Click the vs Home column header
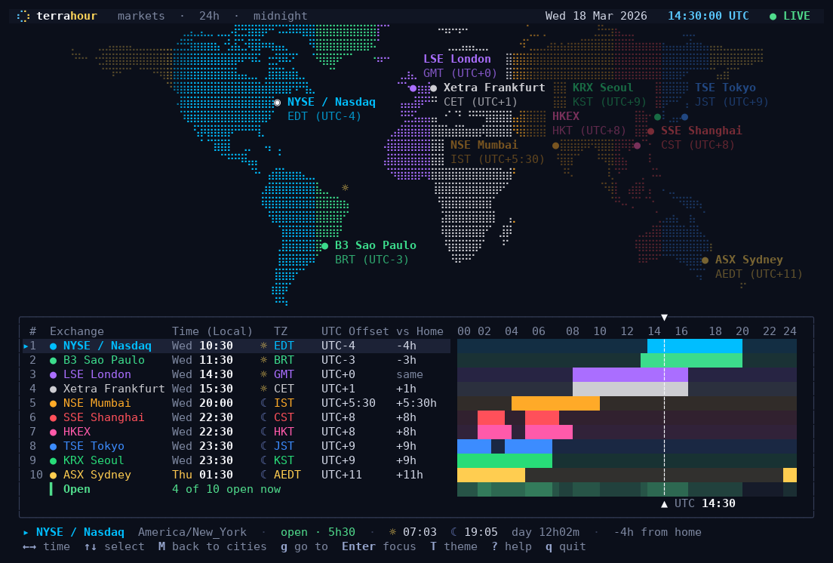833x563 pixels. click(420, 331)
